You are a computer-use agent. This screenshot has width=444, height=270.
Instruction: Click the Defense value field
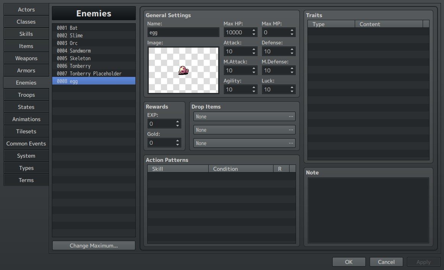pyautogui.click(x=275, y=51)
